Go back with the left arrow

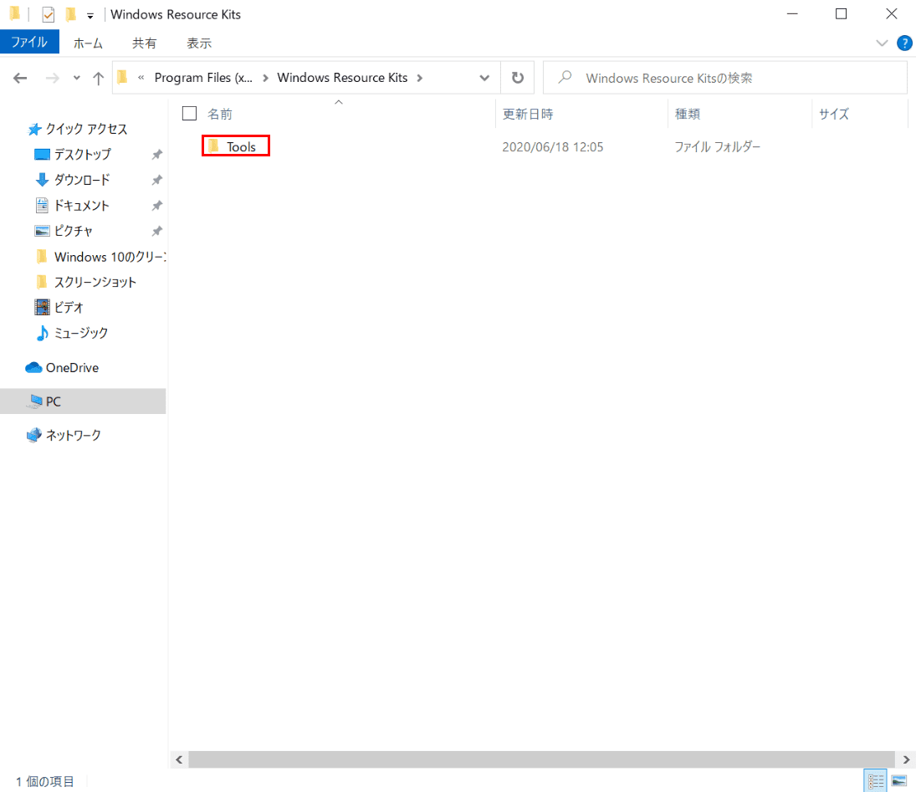pyautogui.click(x=20, y=78)
